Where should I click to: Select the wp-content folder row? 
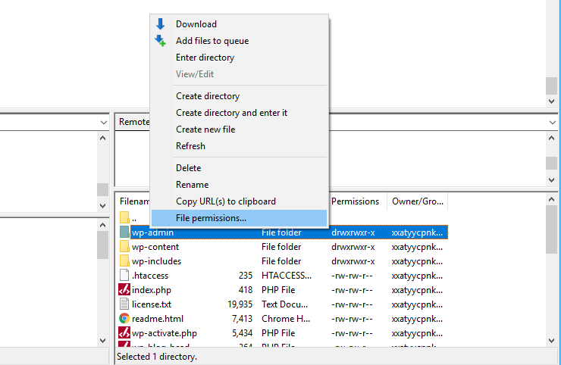pyautogui.click(x=283, y=247)
